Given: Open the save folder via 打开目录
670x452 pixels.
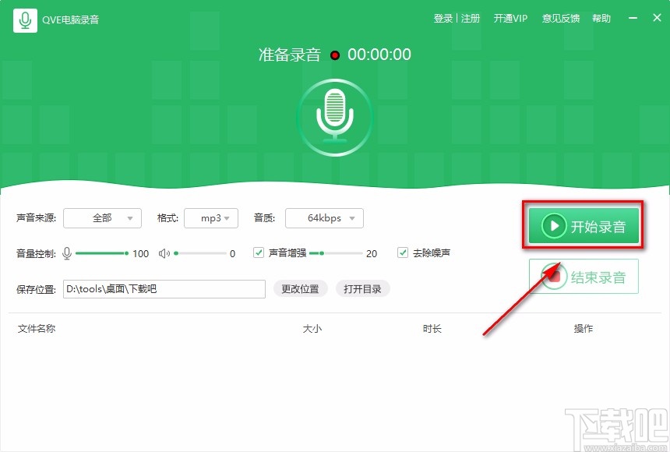Looking at the screenshot, I should [x=362, y=288].
